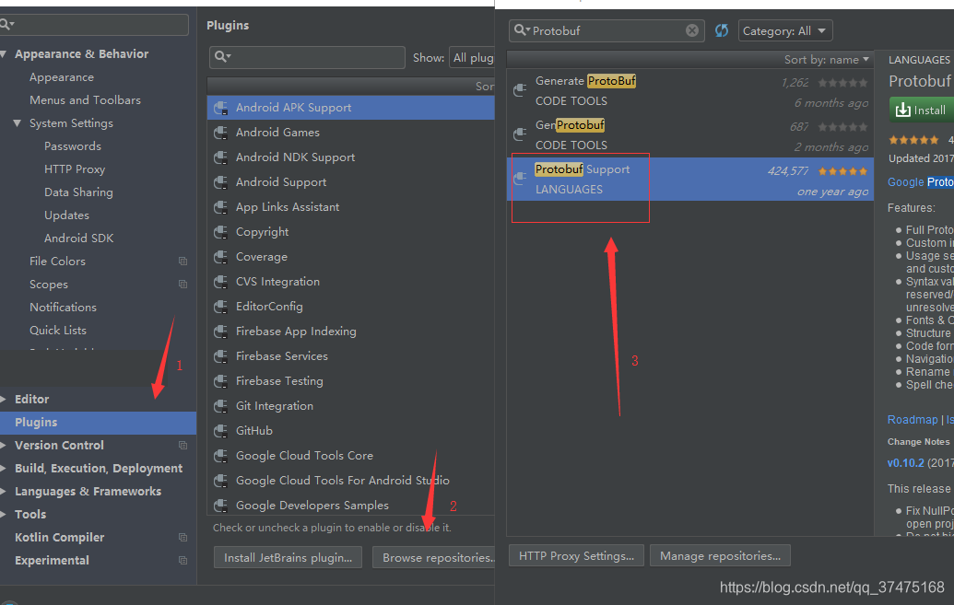954x605 pixels.
Task: Select the Google Cloud Tools For Android Studio row
Action: pyautogui.click(x=351, y=481)
